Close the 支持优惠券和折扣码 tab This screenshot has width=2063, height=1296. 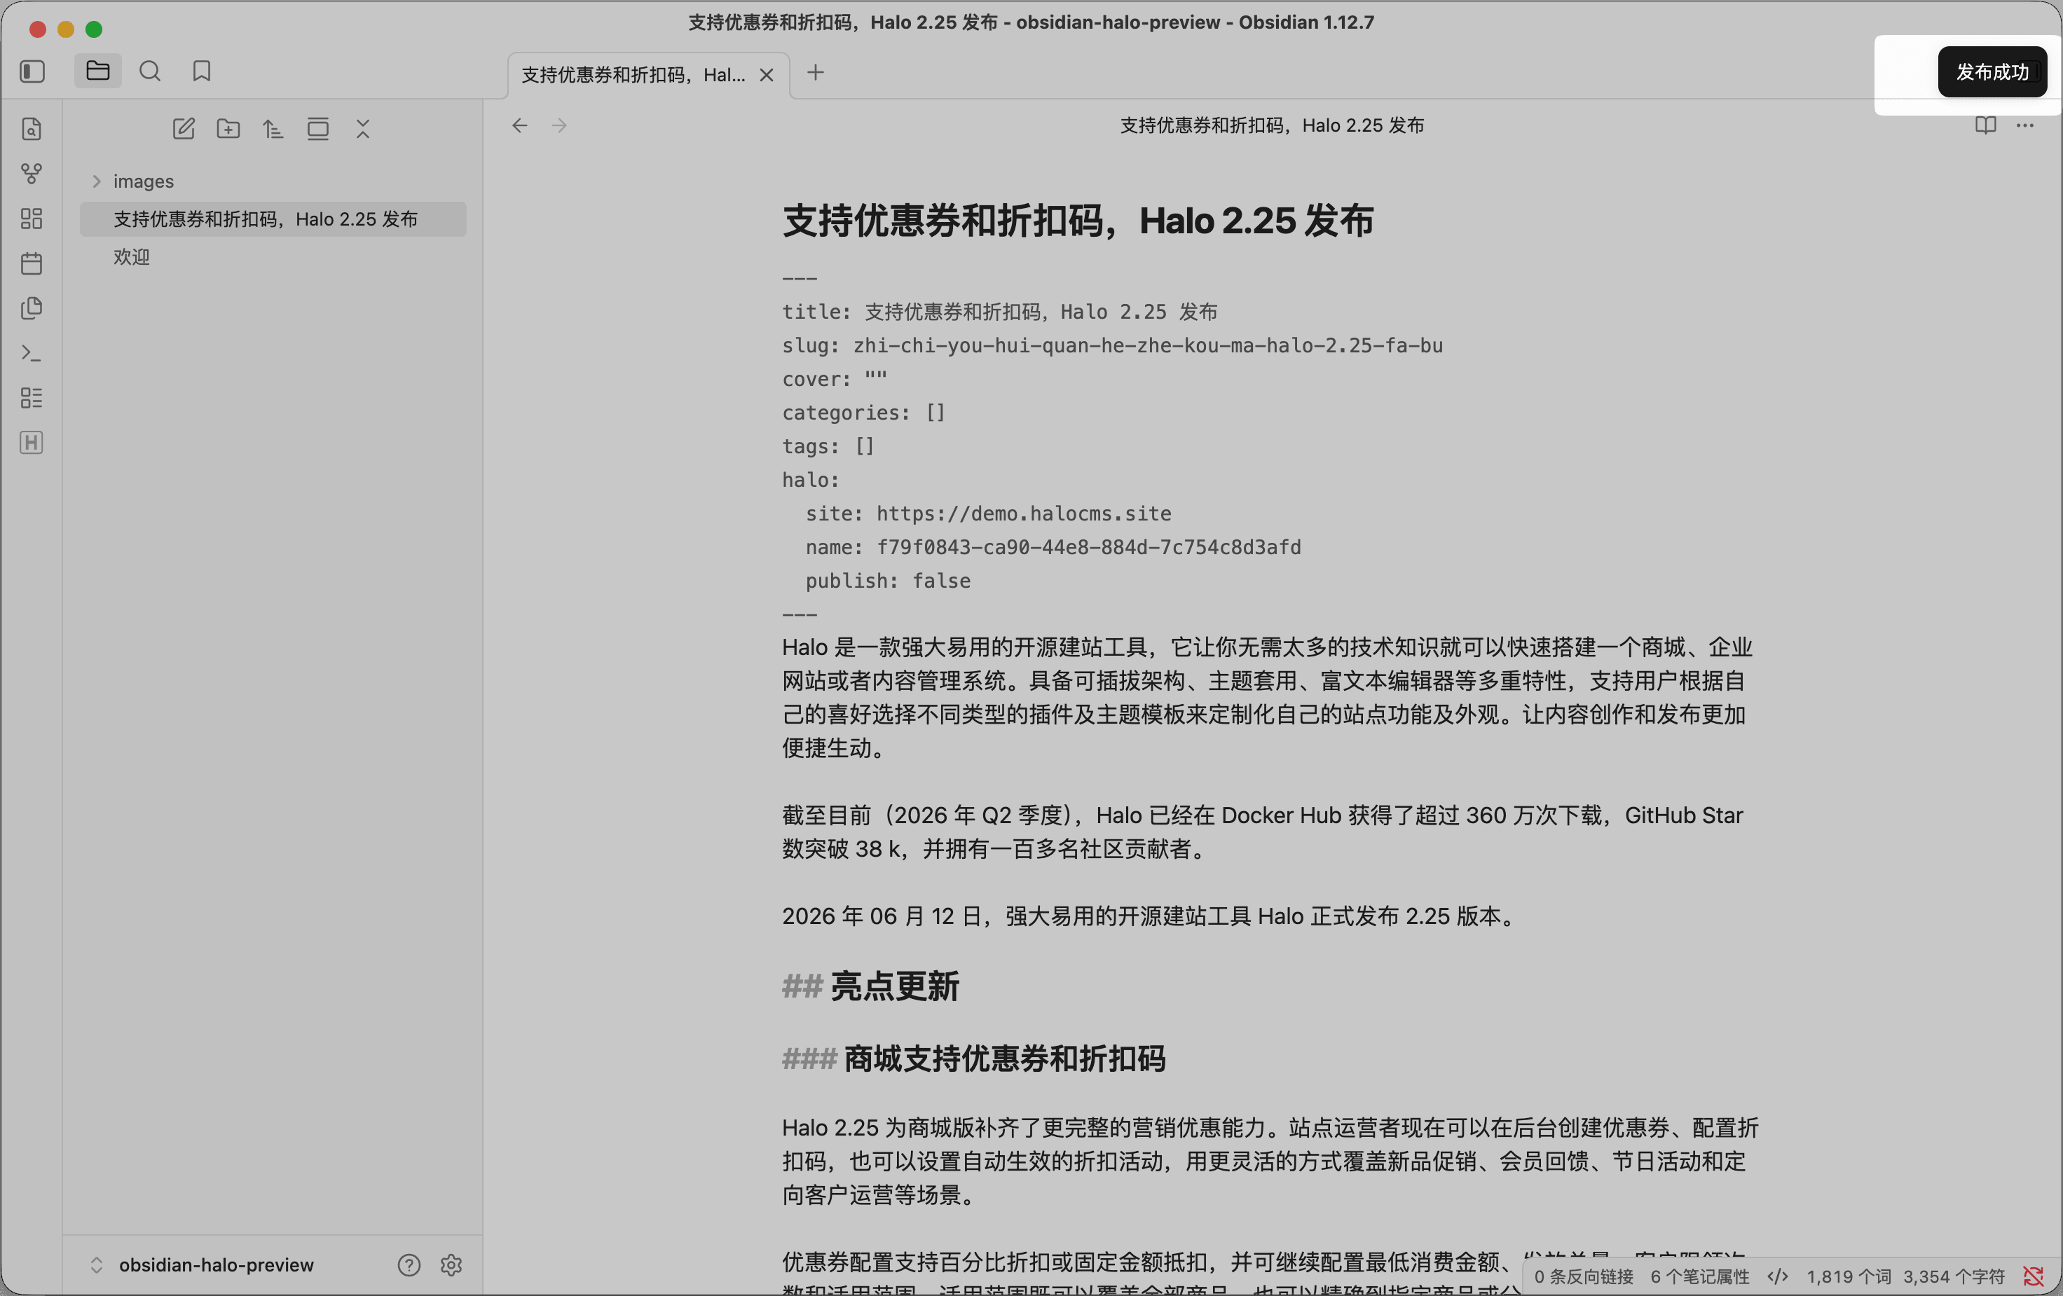[x=767, y=76]
